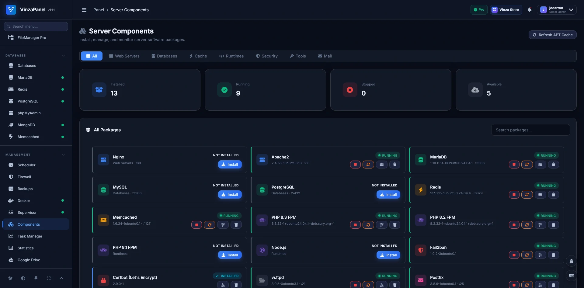Click the settings gear in sidebar footer
The width and height of the screenshot is (584, 288).
tap(10, 278)
